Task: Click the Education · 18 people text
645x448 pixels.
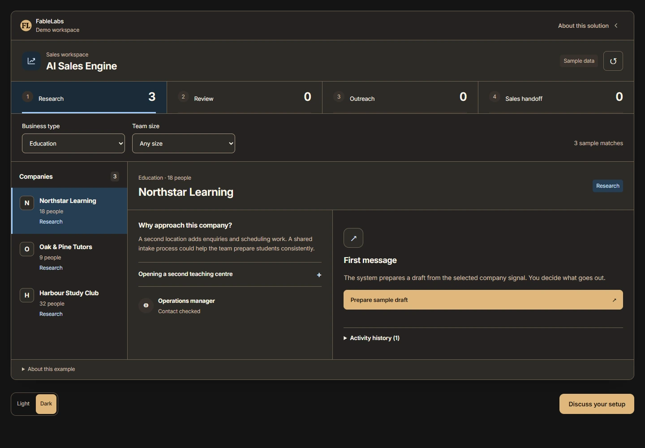Action: click(x=165, y=178)
